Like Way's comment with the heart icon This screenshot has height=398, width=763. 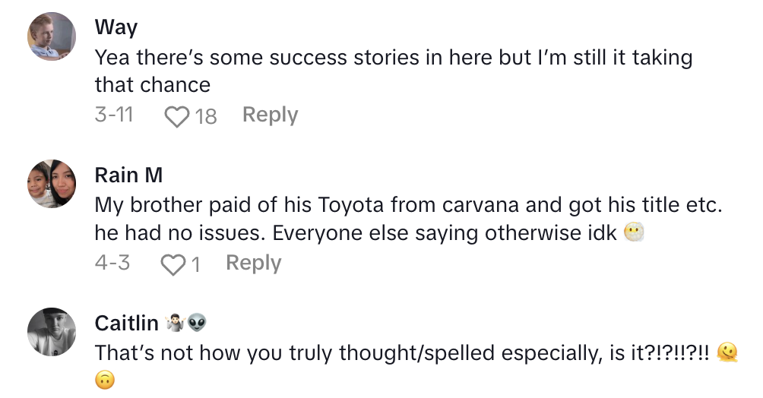click(176, 116)
